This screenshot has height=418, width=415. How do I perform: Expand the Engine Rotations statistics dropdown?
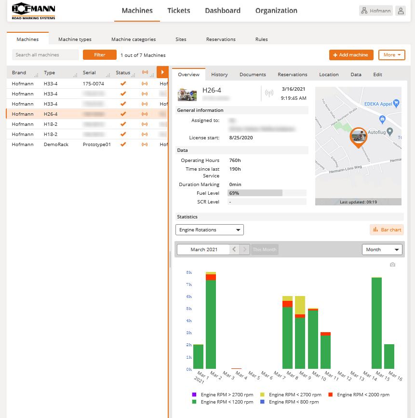click(x=210, y=230)
